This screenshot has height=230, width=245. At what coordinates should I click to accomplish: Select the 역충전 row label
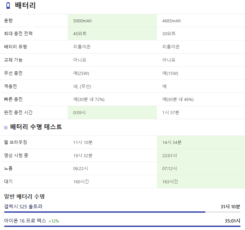11,86
